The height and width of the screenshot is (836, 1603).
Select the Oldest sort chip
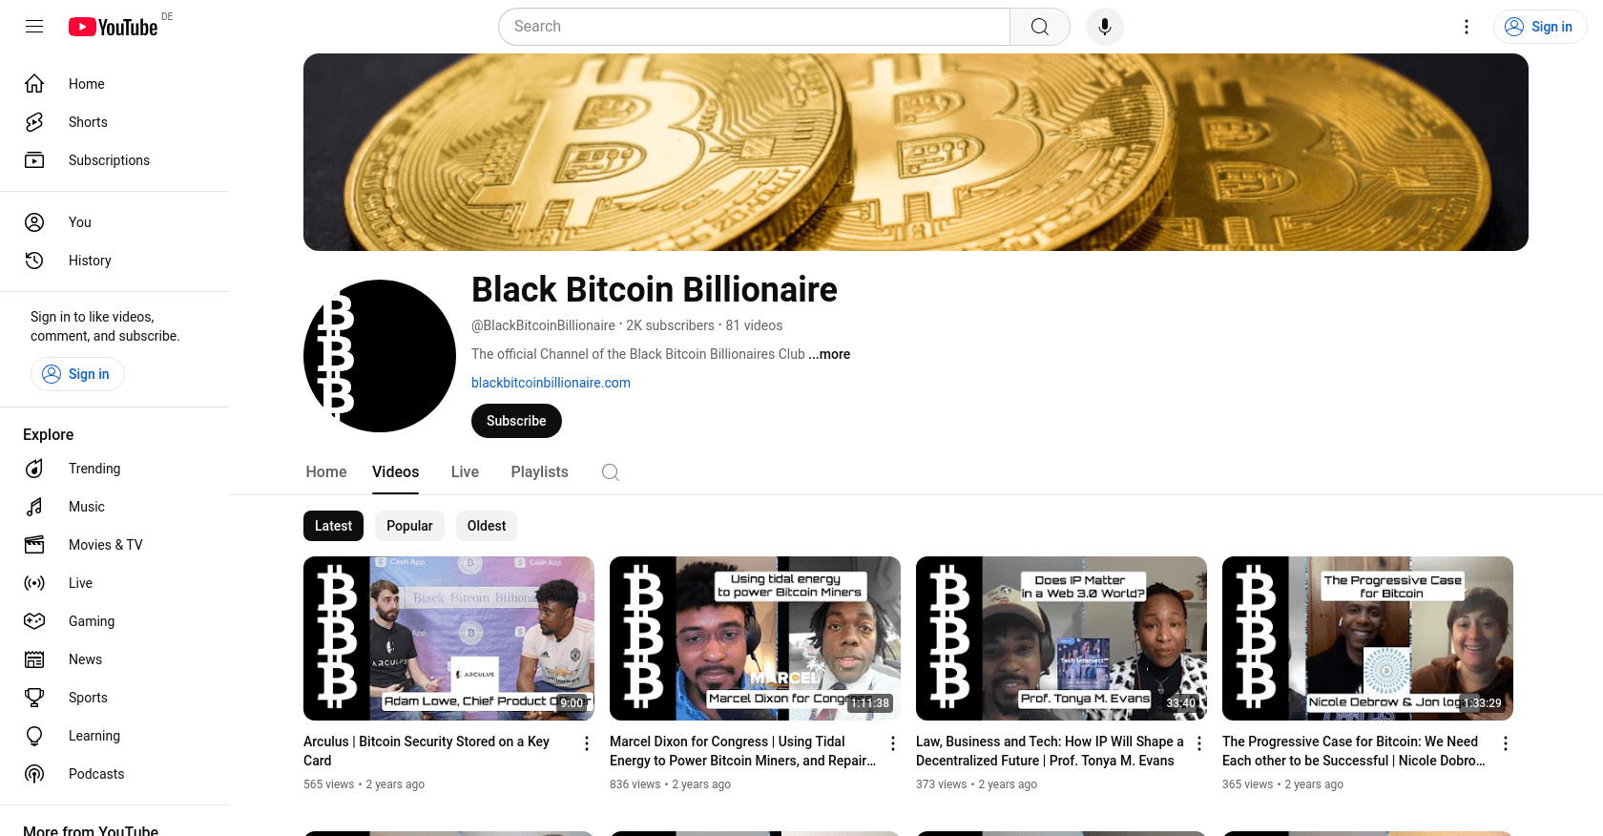pyautogui.click(x=487, y=526)
